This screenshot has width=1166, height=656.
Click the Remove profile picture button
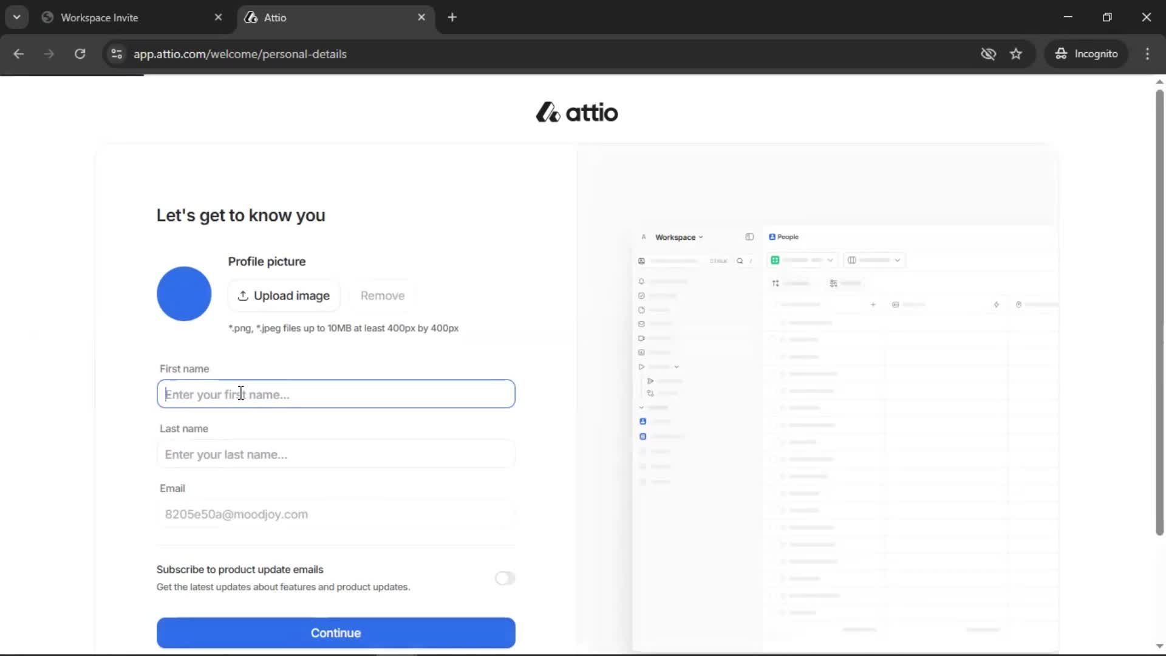point(382,296)
